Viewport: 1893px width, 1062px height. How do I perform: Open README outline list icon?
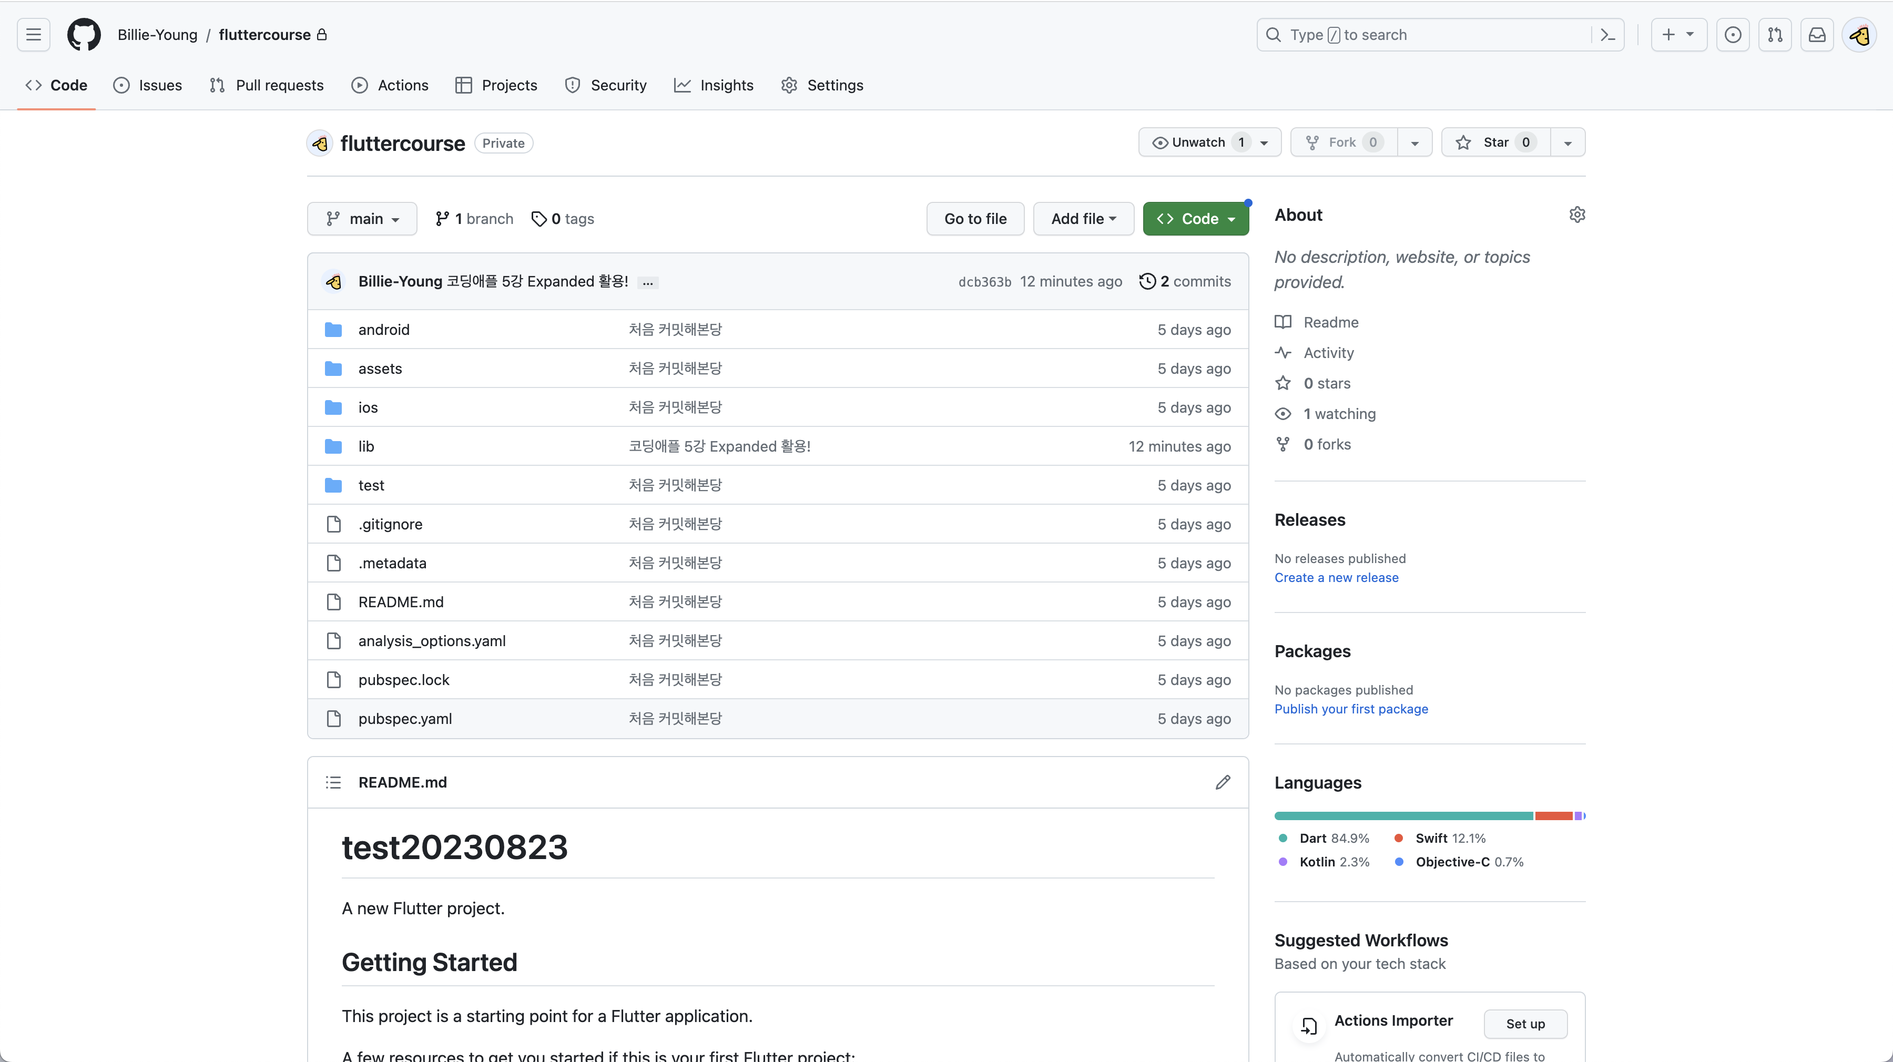pyautogui.click(x=333, y=782)
